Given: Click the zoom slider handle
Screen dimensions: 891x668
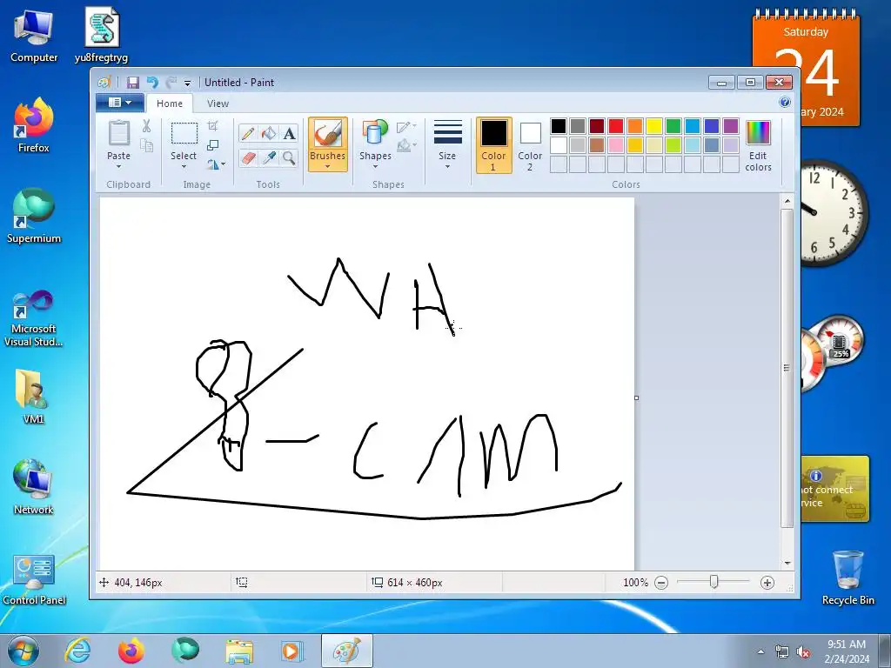Looking at the screenshot, I should tap(714, 582).
